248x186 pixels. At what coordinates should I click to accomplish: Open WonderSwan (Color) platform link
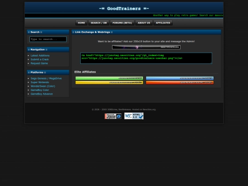point(43,86)
